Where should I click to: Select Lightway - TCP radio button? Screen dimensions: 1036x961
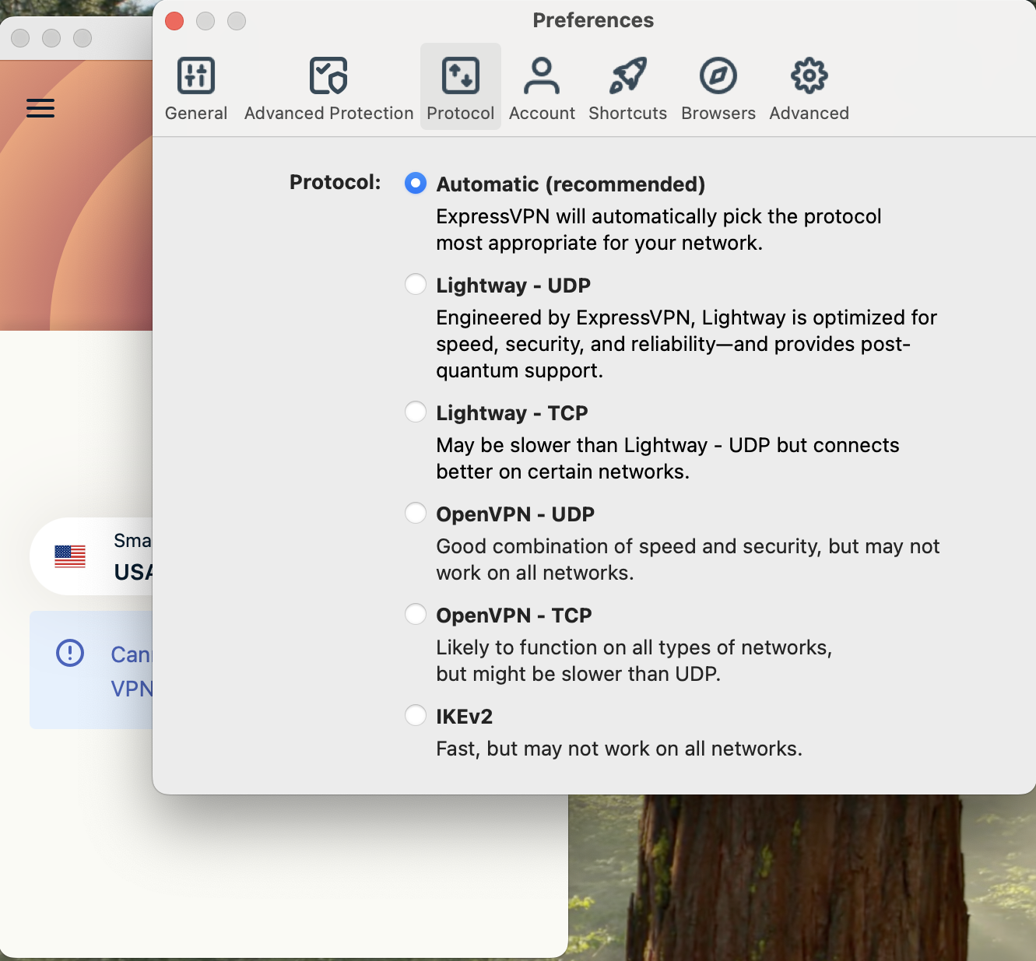(x=416, y=412)
